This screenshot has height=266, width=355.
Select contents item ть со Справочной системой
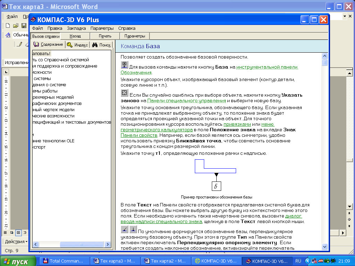point(61,60)
